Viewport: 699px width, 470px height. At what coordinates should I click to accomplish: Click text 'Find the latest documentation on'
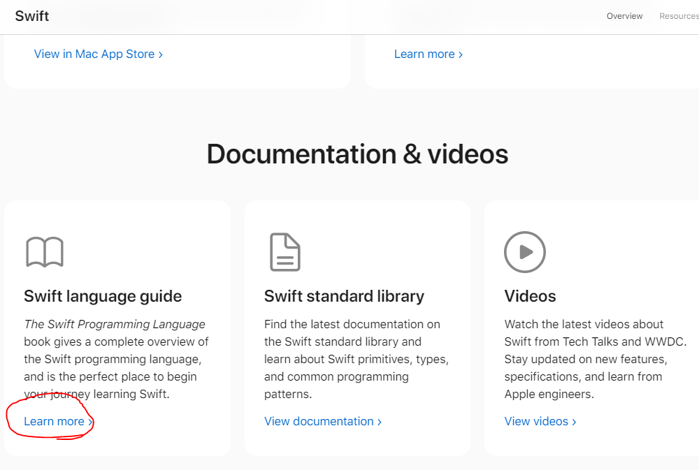[x=352, y=324]
